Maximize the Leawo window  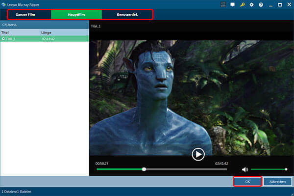tap(280, 5)
